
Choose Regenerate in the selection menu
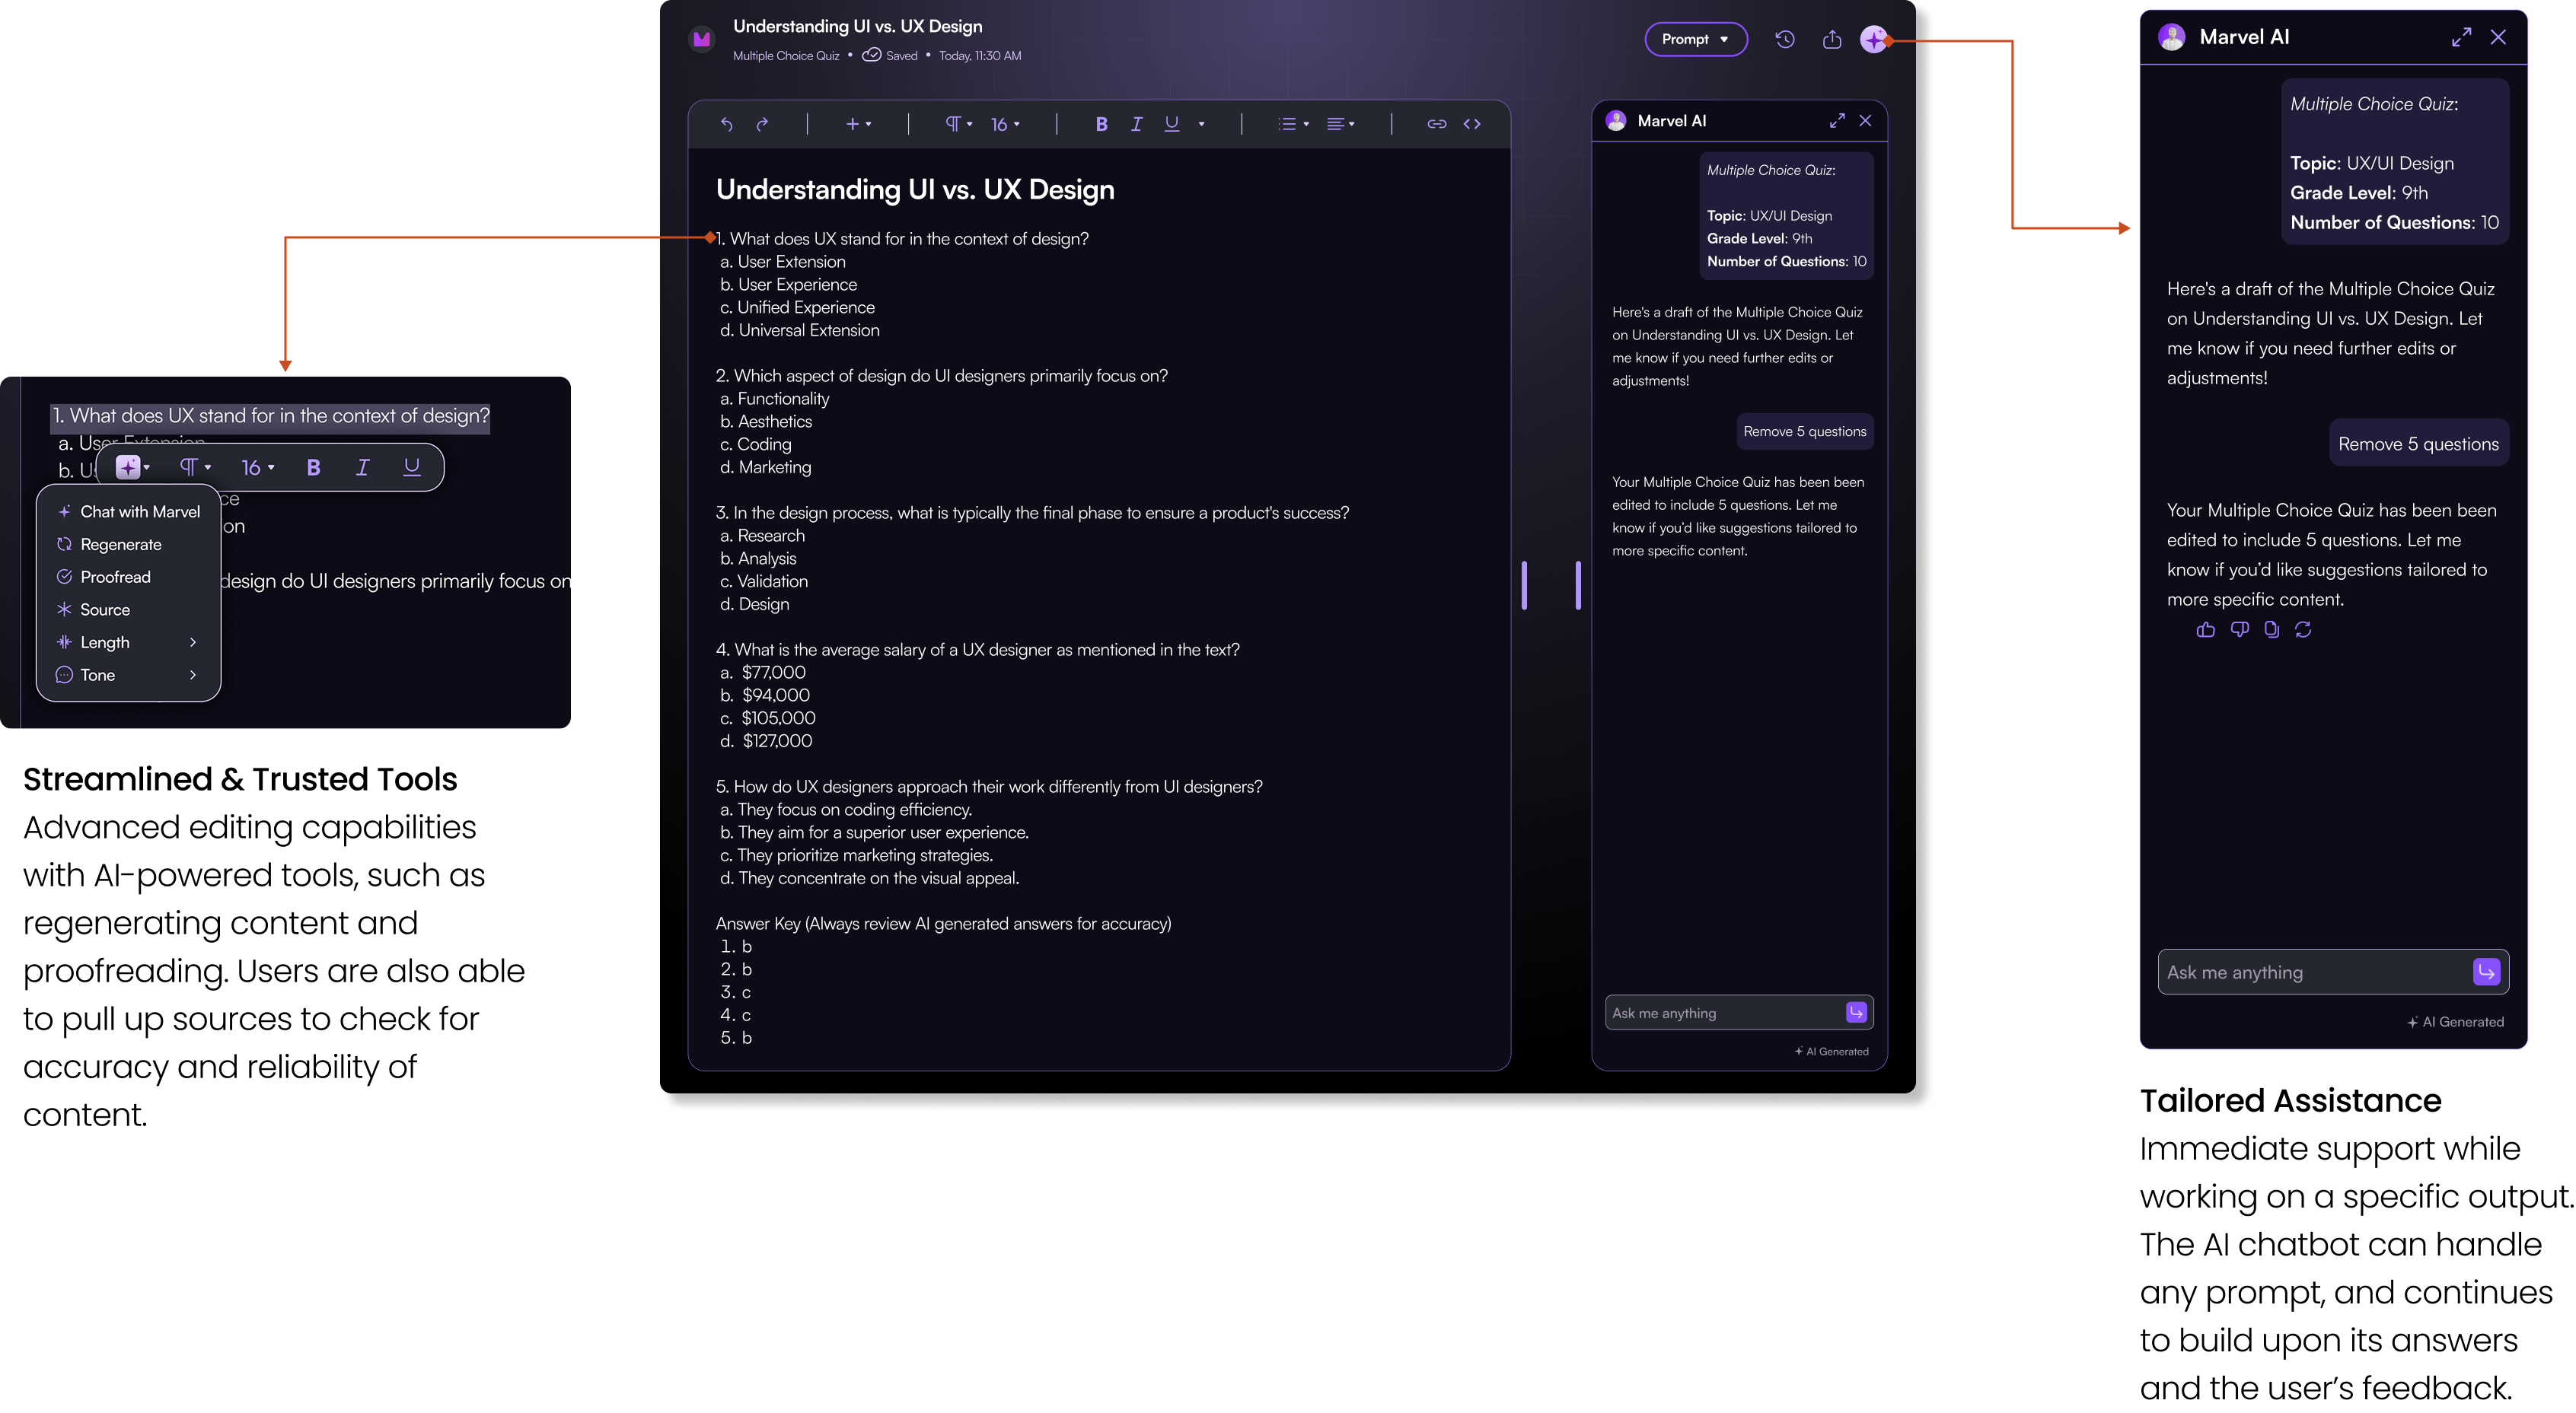coord(121,543)
